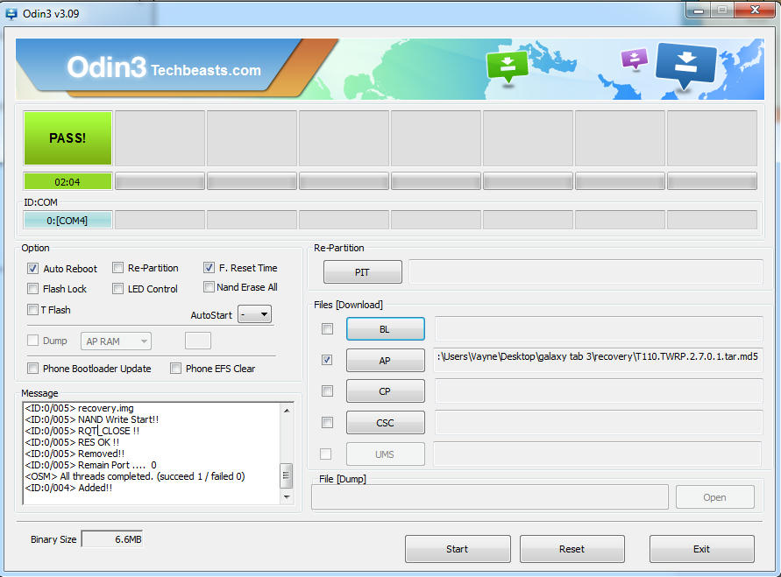Enable Phone EFS Clear checkbox

click(x=175, y=368)
